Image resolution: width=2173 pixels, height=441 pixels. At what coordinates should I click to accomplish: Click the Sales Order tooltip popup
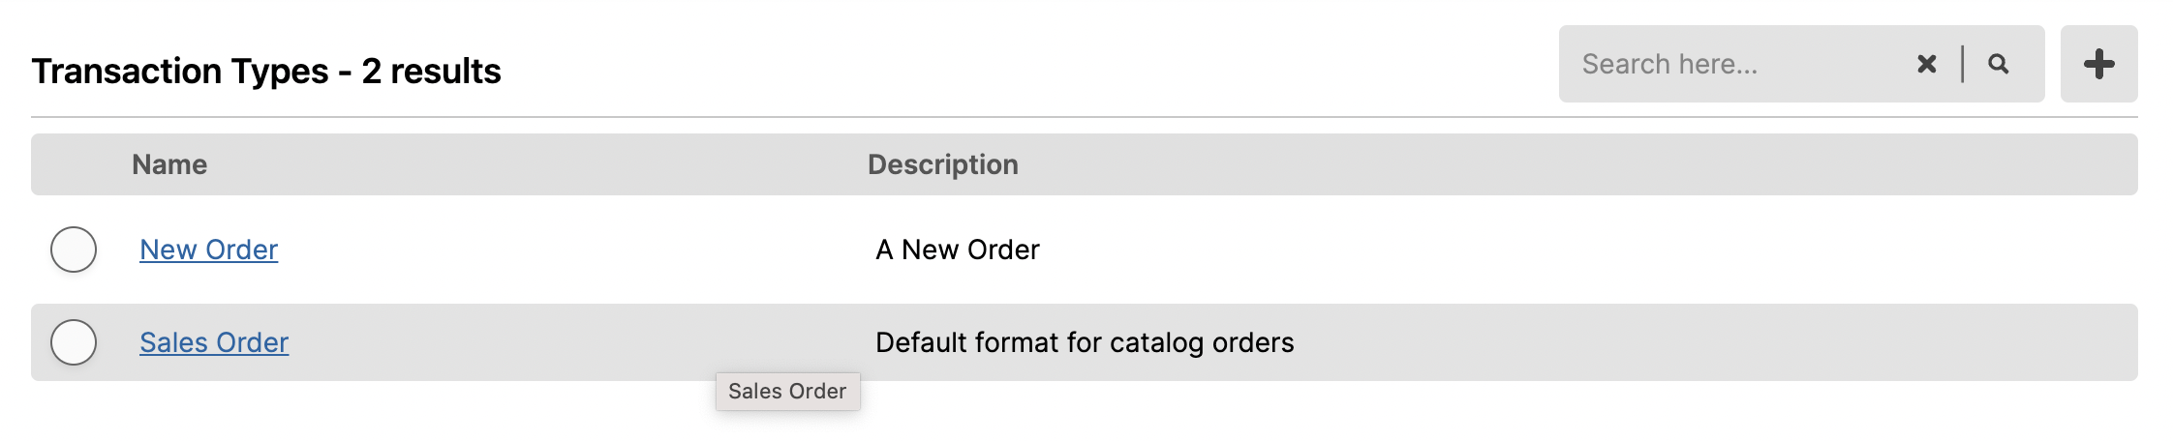tap(787, 391)
